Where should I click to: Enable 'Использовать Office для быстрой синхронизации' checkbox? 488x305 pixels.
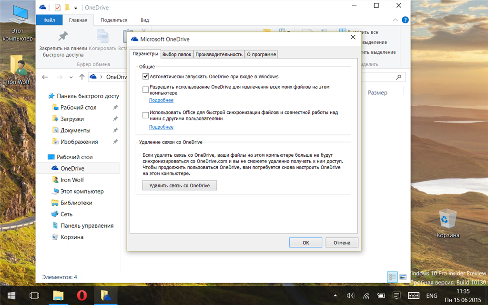coord(145,115)
